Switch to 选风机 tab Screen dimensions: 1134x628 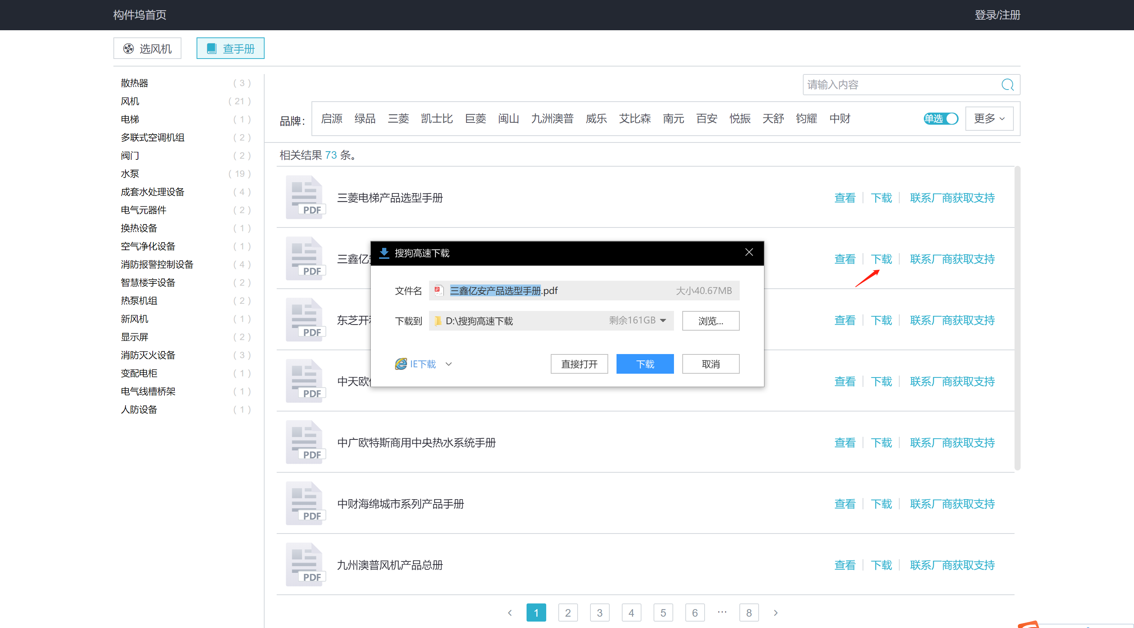tap(147, 48)
